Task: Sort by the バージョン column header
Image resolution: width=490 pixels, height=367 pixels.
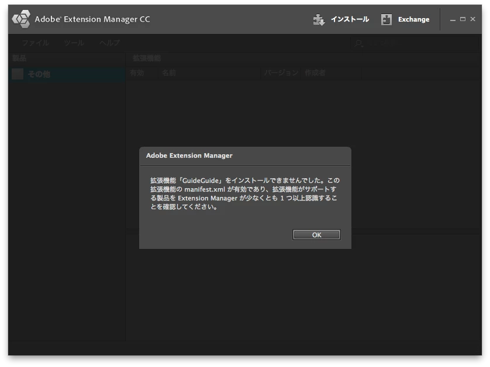Action: click(281, 73)
